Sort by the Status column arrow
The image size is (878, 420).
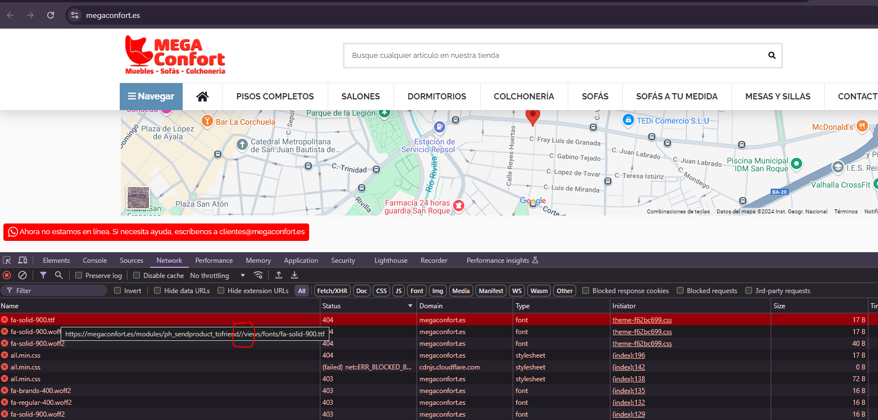(410, 306)
